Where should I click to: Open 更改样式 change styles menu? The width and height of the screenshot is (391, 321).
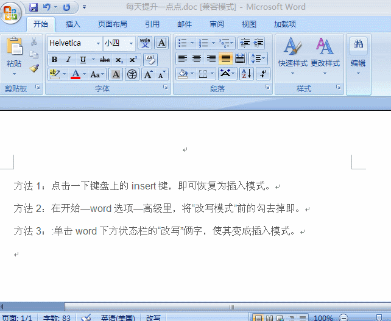(325, 56)
